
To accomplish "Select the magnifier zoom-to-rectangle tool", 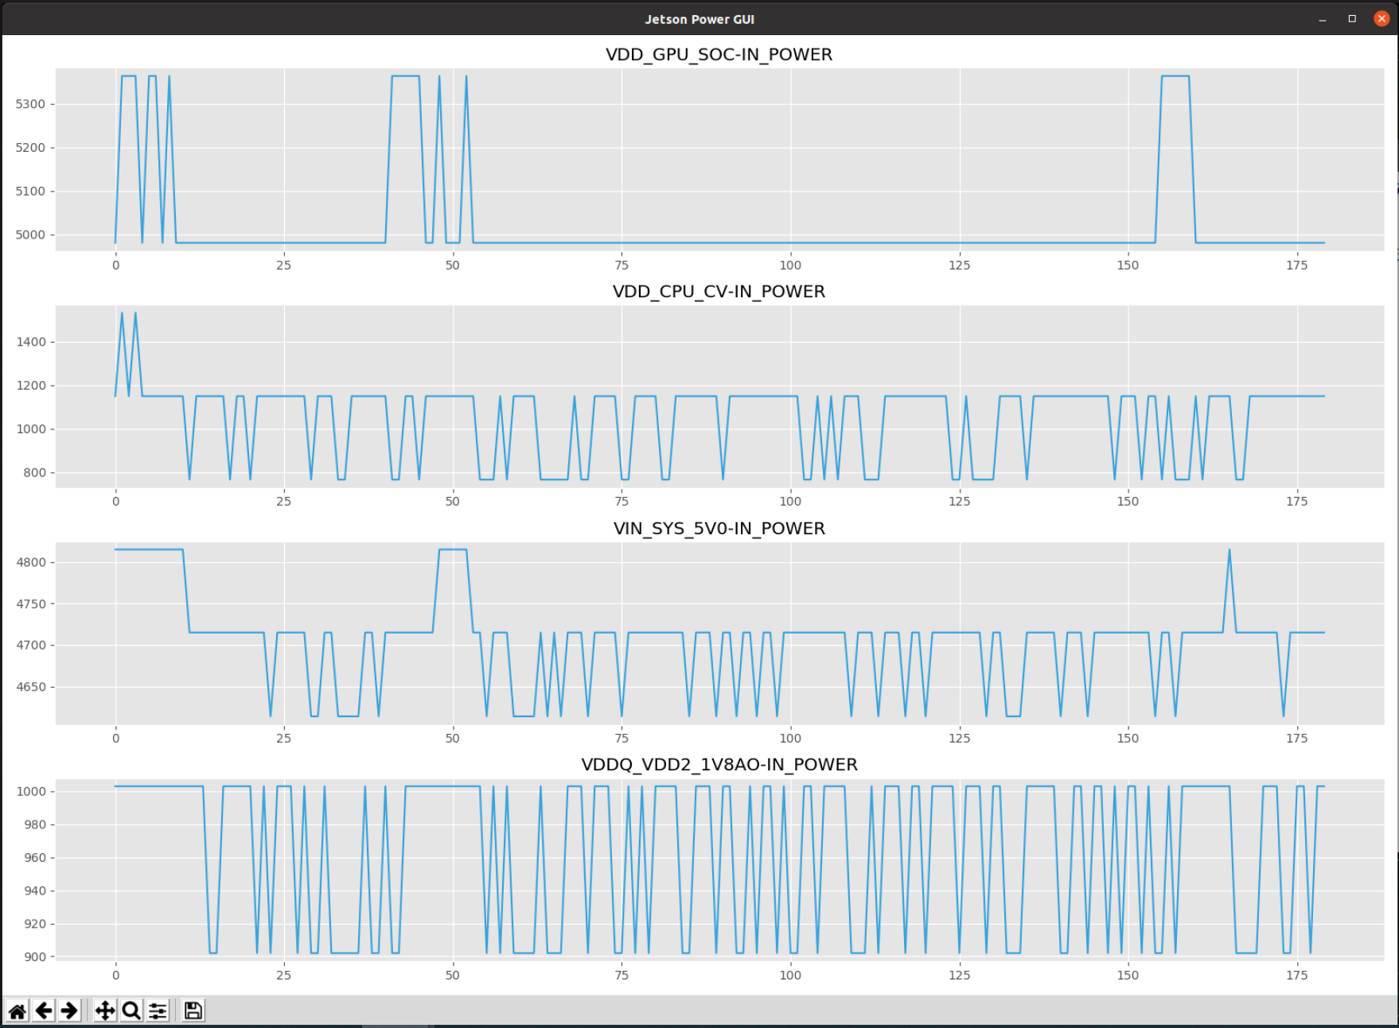I will 131,1010.
